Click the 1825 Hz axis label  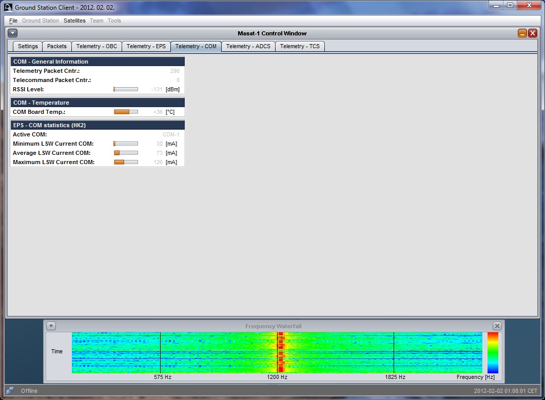pyautogui.click(x=395, y=377)
